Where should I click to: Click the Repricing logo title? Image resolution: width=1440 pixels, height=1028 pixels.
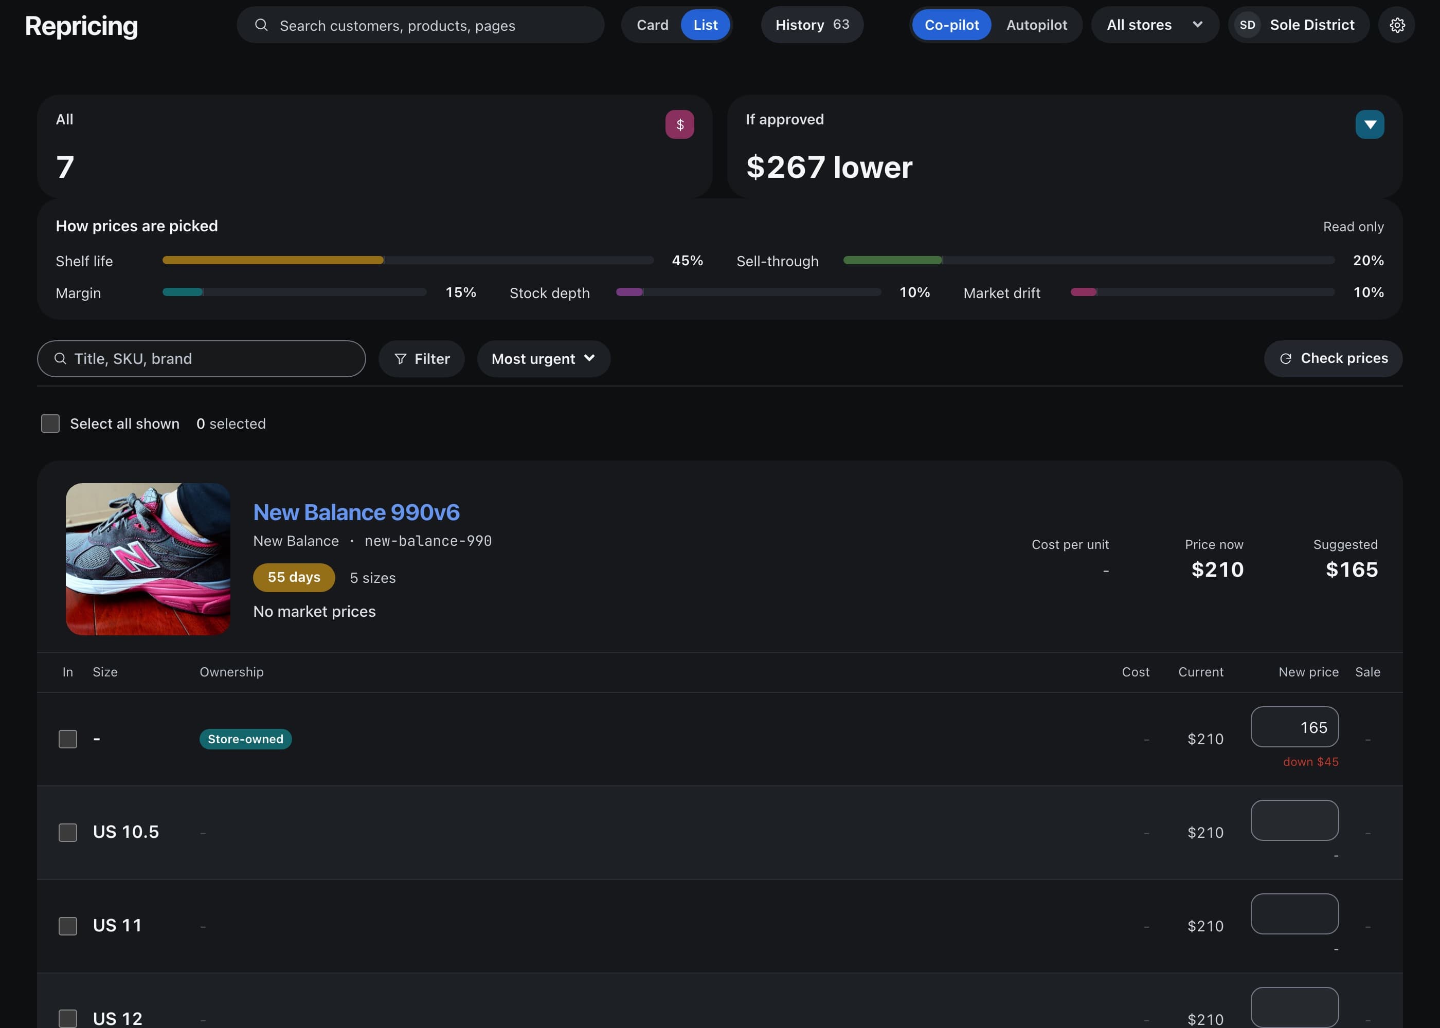(81, 26)
